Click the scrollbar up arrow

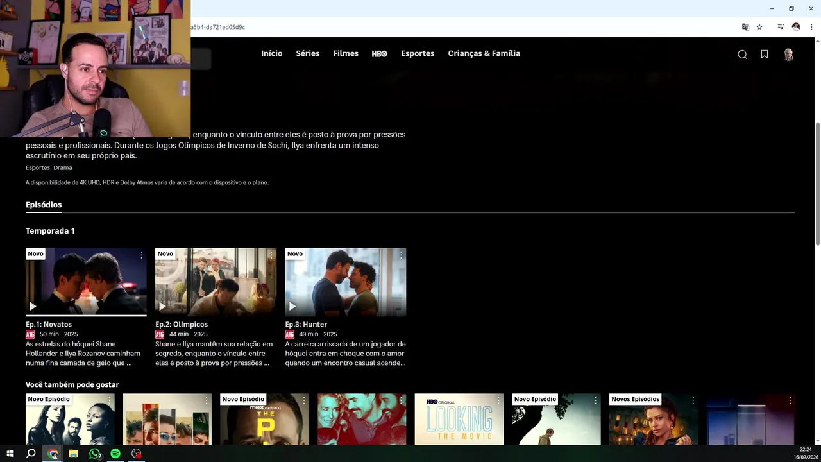coord(817,40)
